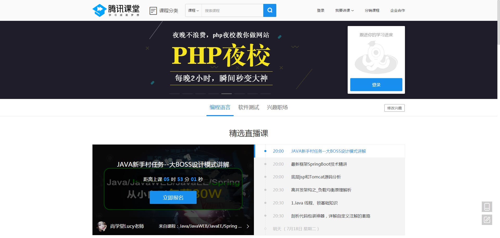Select a different carousel indicator dot

click(201, 94)
